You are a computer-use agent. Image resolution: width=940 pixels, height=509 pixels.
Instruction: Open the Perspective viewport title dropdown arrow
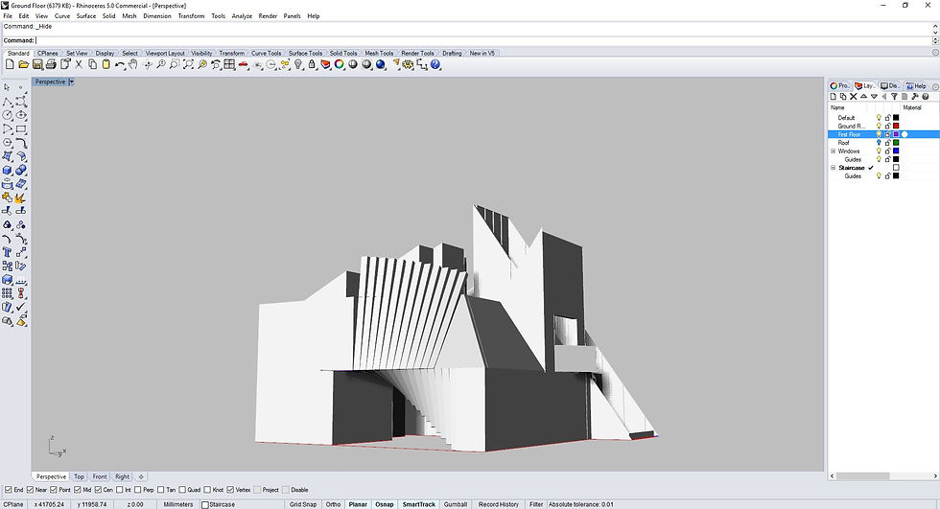[x=71, y=81]
